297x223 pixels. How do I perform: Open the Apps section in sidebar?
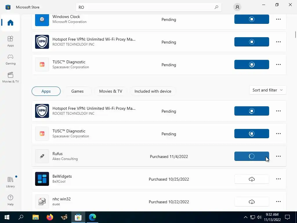point(10,41)
